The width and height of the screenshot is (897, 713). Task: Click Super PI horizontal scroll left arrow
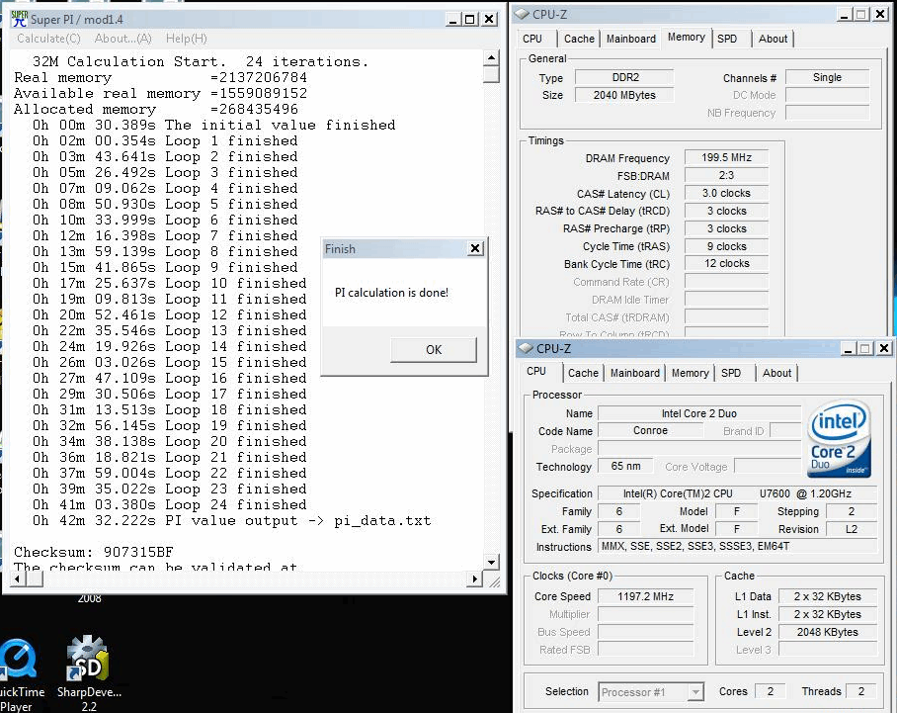click(x=19, y=579)
